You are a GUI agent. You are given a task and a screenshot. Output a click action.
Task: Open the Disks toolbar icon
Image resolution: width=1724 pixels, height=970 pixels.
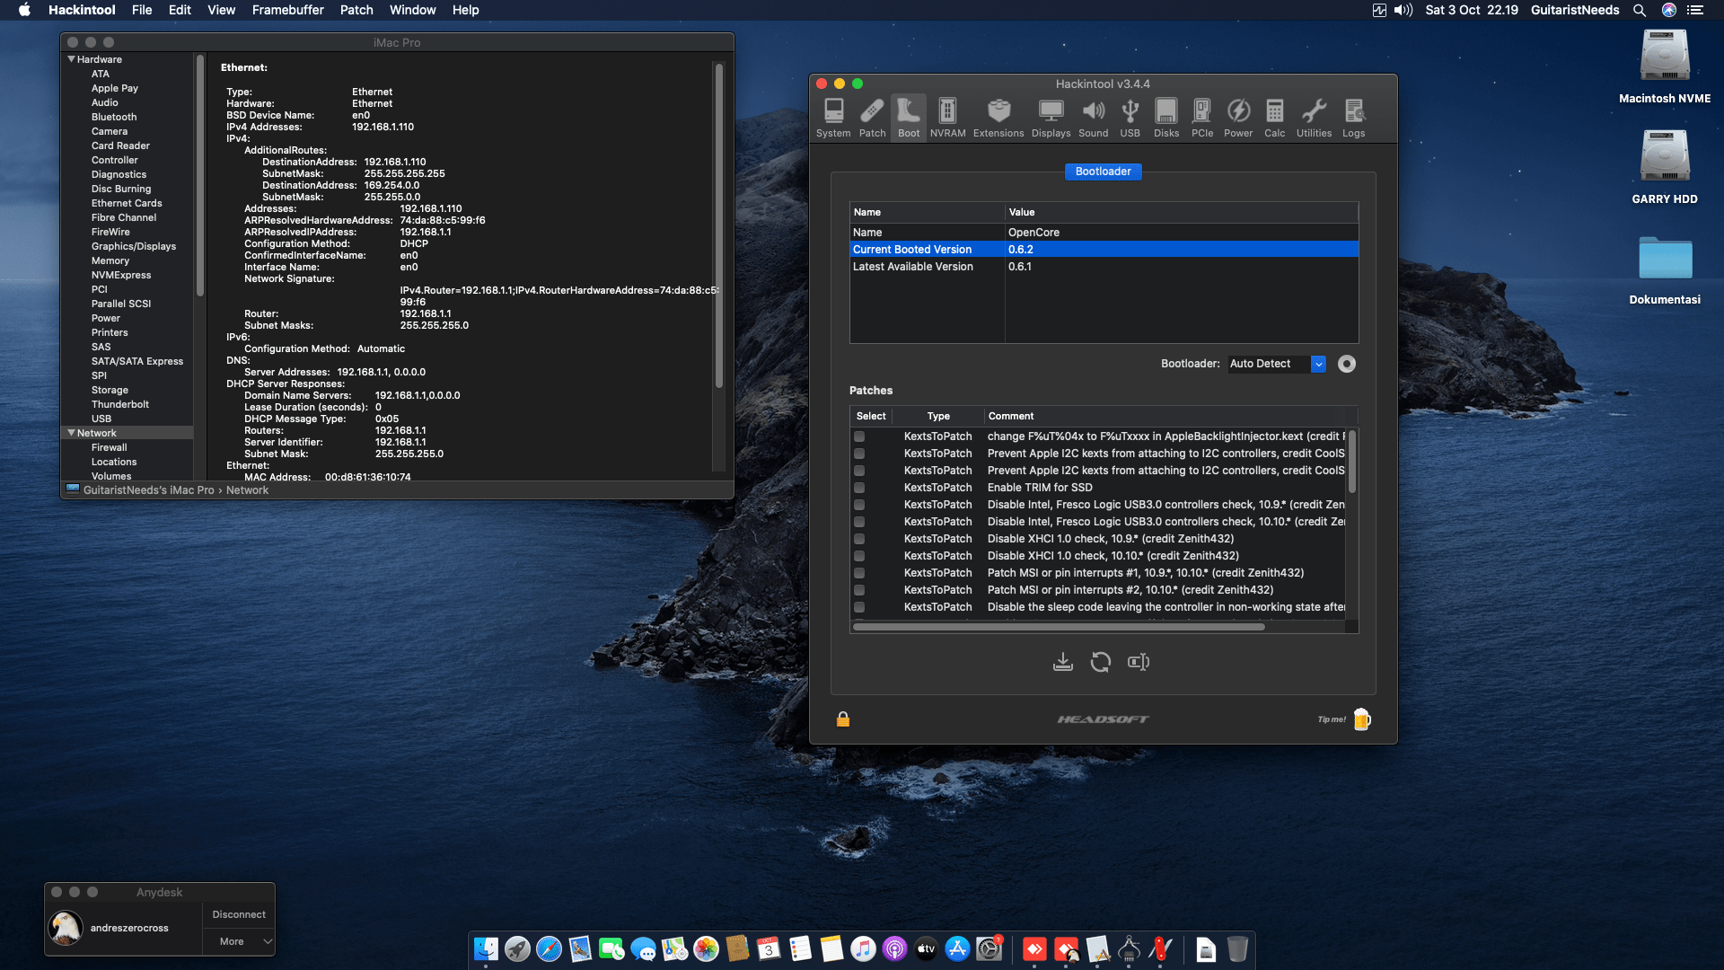[x=1166, y=118]
